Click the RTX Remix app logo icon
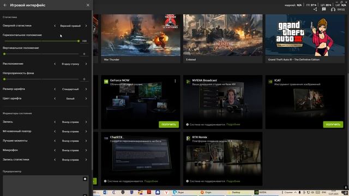Screen dimensions: 349x196 (188, 138)
